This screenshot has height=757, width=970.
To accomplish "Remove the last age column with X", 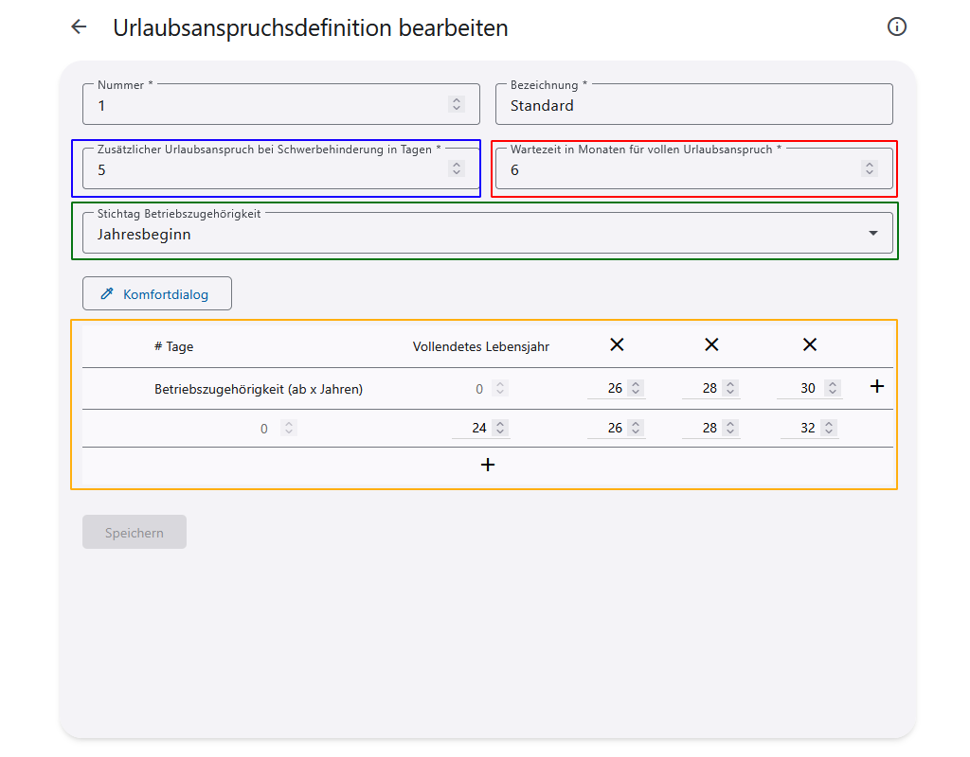I will tap(809, 345).
